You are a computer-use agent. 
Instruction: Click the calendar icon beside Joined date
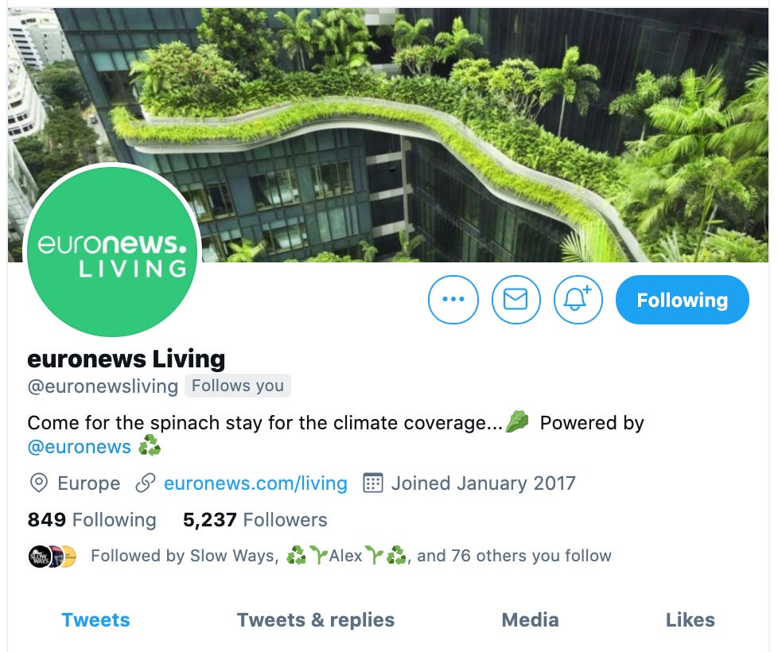373,483
